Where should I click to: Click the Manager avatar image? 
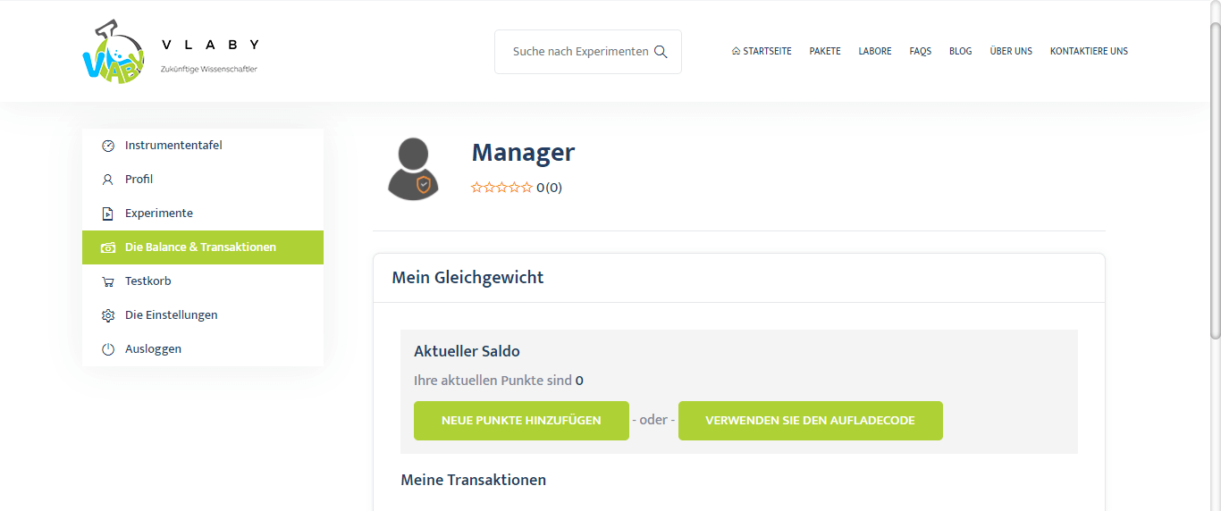click(x=413, y=169)
